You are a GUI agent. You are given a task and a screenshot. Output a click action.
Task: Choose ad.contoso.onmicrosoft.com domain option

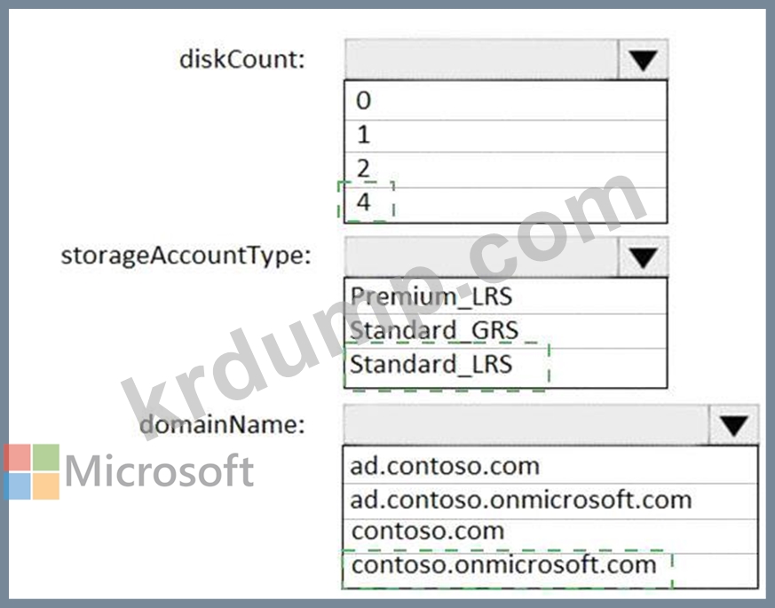click(x=550, y=501)
